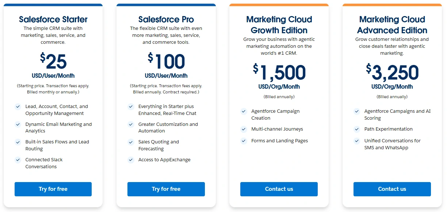
Task: Select the checkmark beside Connected Slack Conversations
Action: (18, 160)
